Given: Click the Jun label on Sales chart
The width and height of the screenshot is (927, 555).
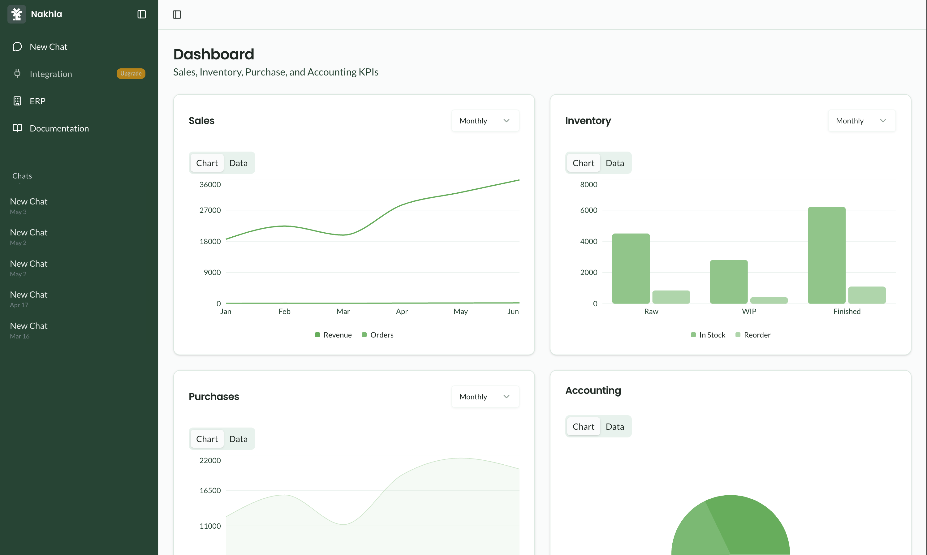Looking at the screenshot, I should point(513,312).
